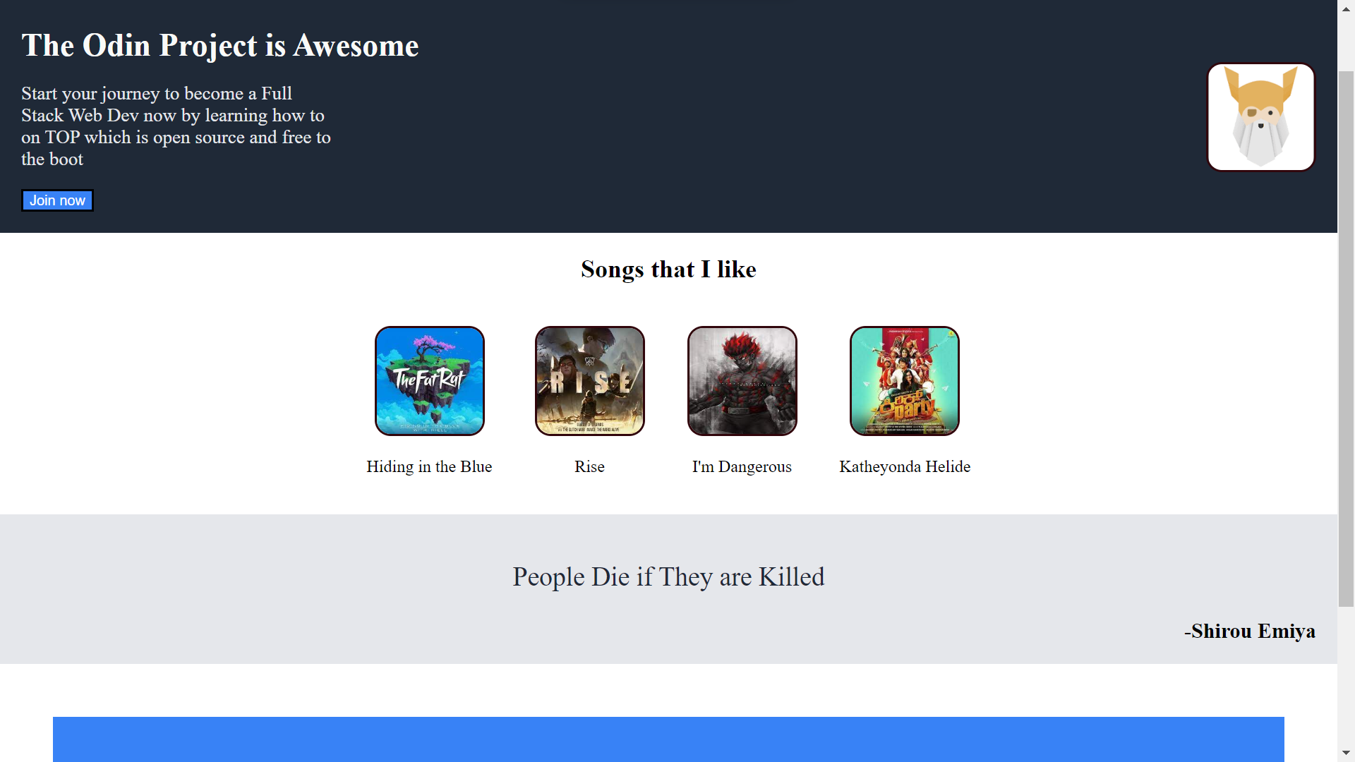Click the -Shirou Emiya author text
This screenshot has width=1355, height=762.
click(1250, 631)
